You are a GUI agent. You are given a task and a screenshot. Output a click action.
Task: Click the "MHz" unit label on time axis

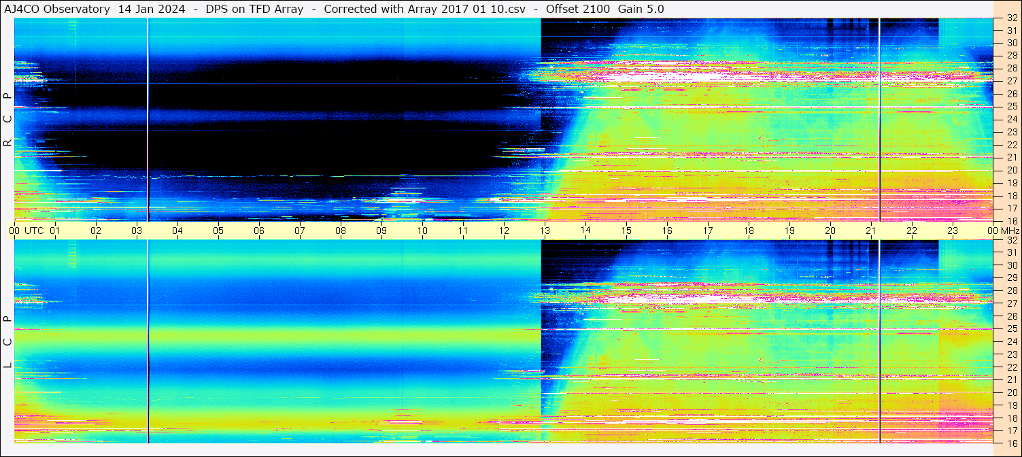(x=1009, y=231)
